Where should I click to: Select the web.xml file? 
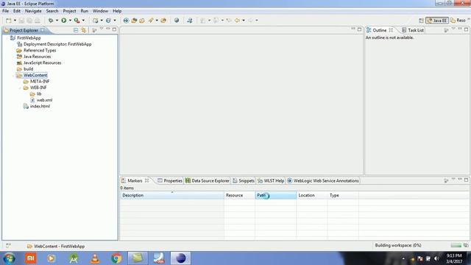(x=44, y=100)
